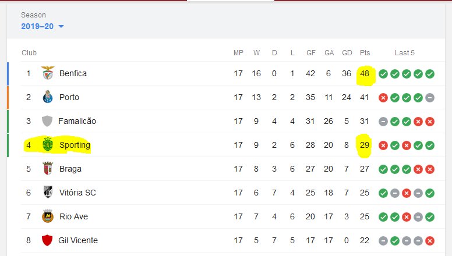Click the Sporting club crest
Viewport: 452px width, 256px height.
[x=48, y=144]
